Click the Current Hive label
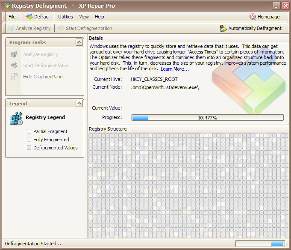The width and height of the screenshot is (291, 250). 108,79
